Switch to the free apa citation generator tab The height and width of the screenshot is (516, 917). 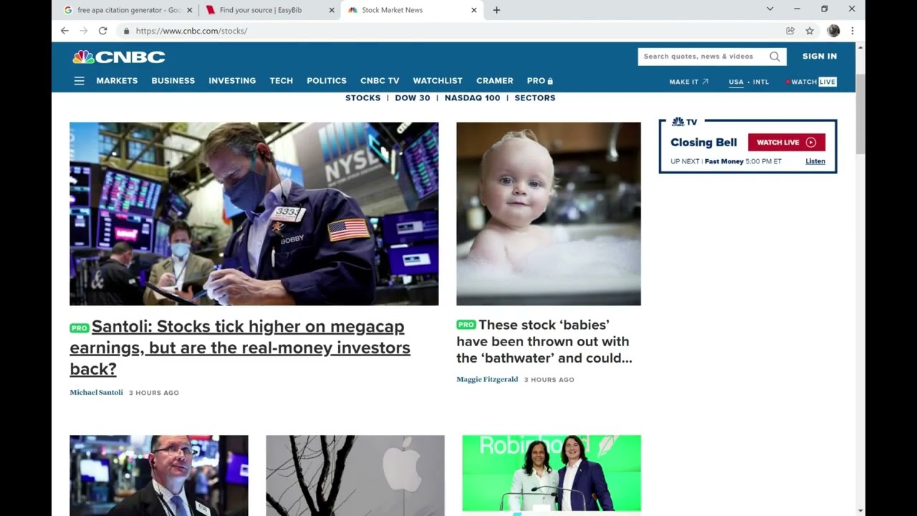coord(128,10)
